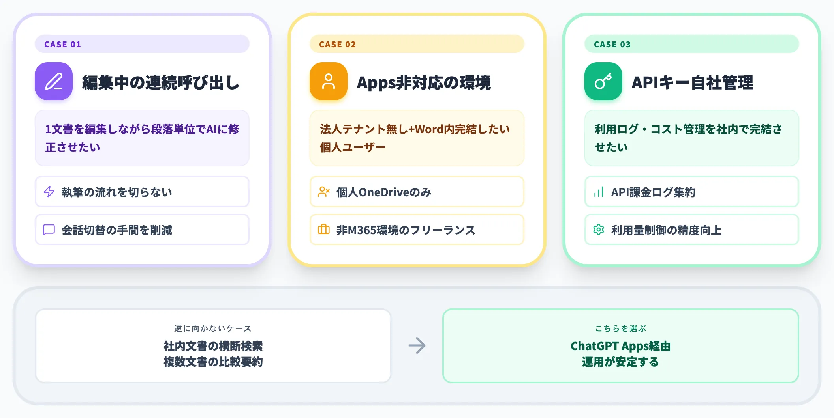The width and height of the screenshot is (834, 418).
Task: Click the text 複数文書の比較要約
Action: pos(213,362)
